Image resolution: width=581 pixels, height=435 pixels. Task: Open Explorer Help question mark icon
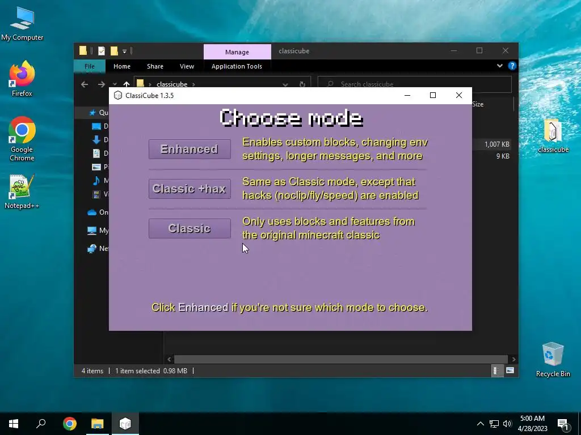pyautogui.click(x=512, y=66)
